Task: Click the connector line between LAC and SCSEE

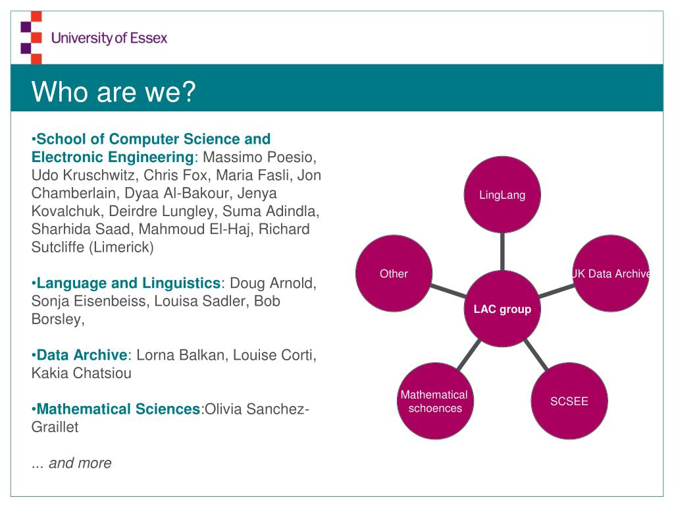Action: pos(536,355)
